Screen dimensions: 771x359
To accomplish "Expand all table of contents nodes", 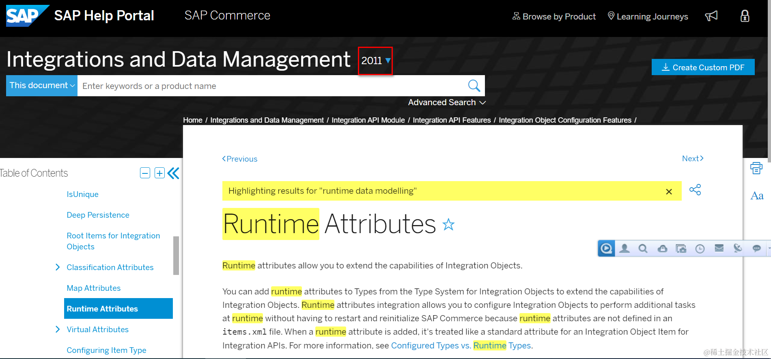I will 159,173.
